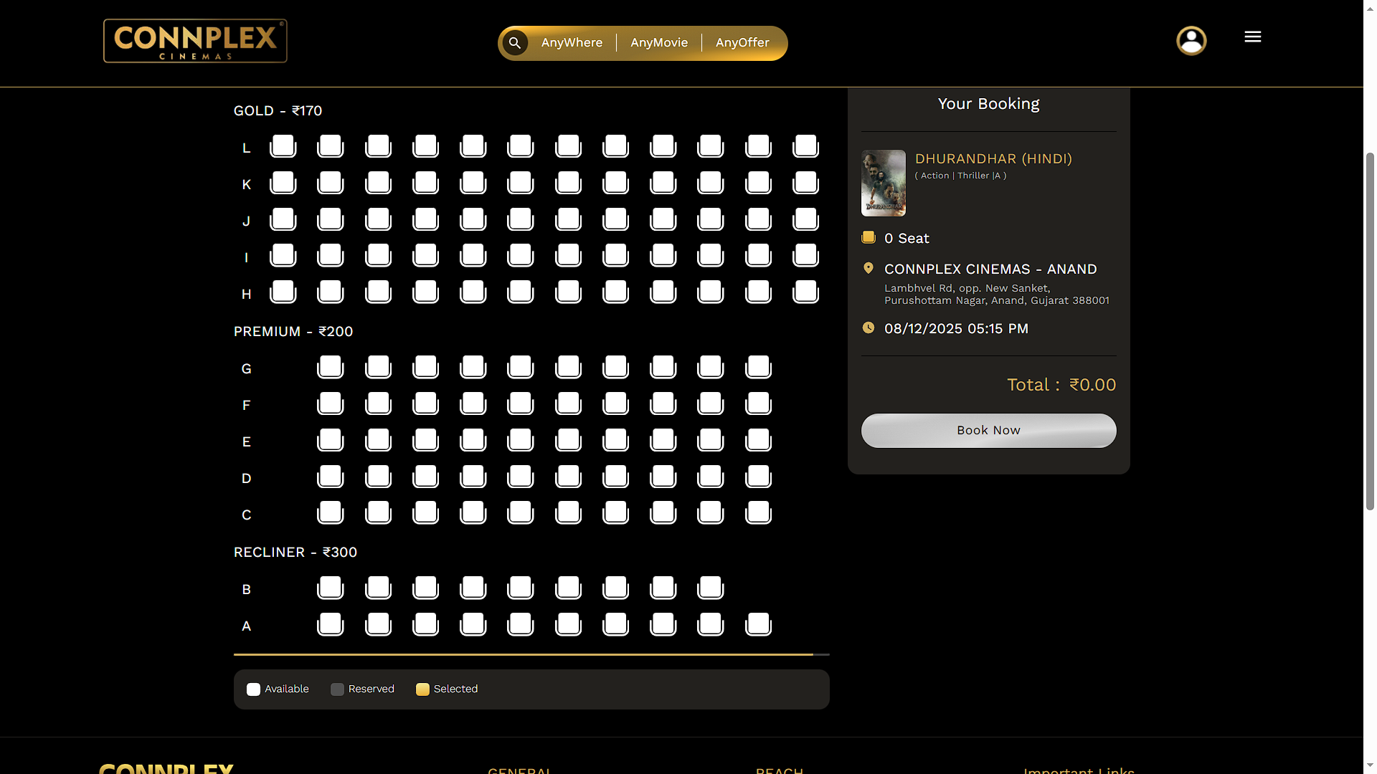
Task: Select the first seat in row L
Action: (283, 146)
